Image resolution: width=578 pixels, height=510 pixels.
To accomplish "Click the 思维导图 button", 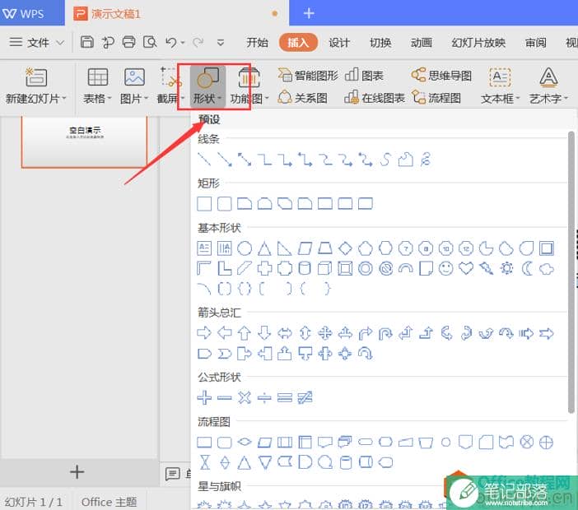I will (441, 76).
